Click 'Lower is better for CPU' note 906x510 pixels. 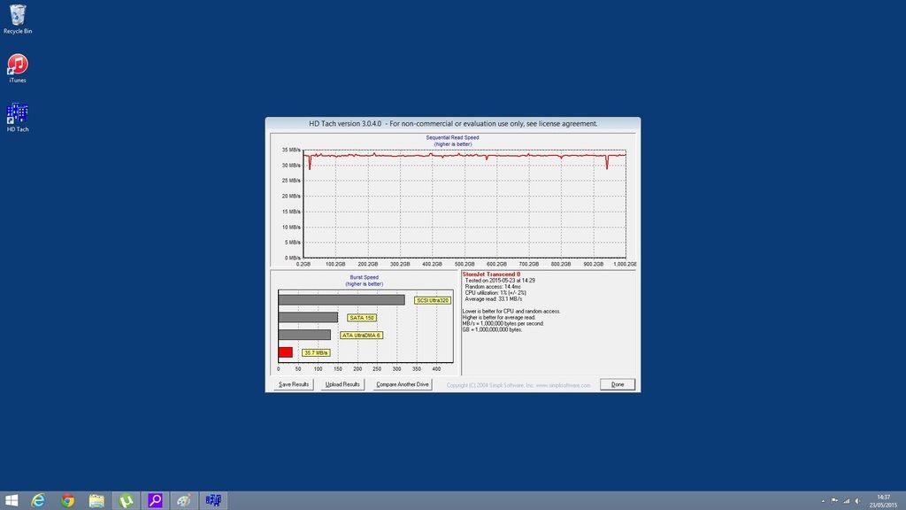(511, 312)
